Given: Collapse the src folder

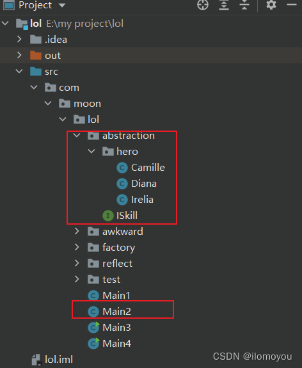Looking at the screenshot, I should click(x=19, y=71).
